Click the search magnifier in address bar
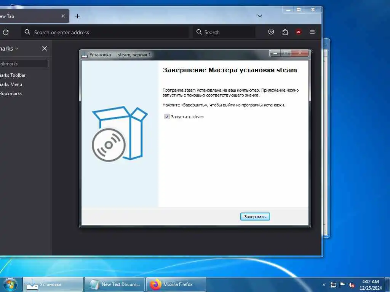The image size is (390, 292). click(x=27, y=32)
